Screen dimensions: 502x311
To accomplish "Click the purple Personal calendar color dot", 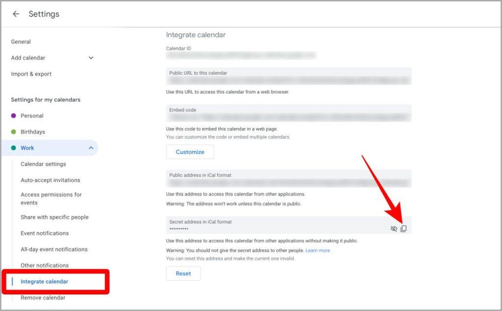I will (x=13, y=115).
